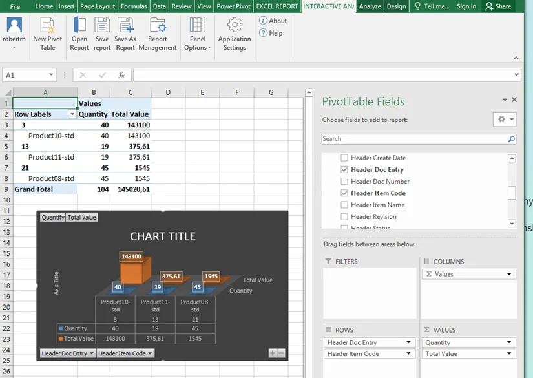
Task: Switch to the Formulas ribbon tab
Action: click(x=134, y=6)
